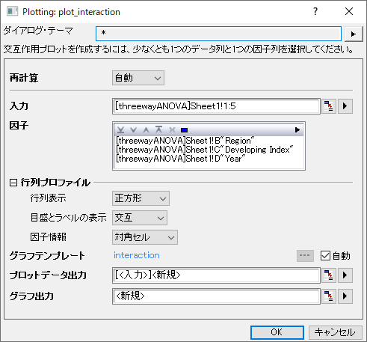The image size is (367, 342).
Task: Click the remove (X) icon in the 因子 toolbar
Action: click(172, 129)
